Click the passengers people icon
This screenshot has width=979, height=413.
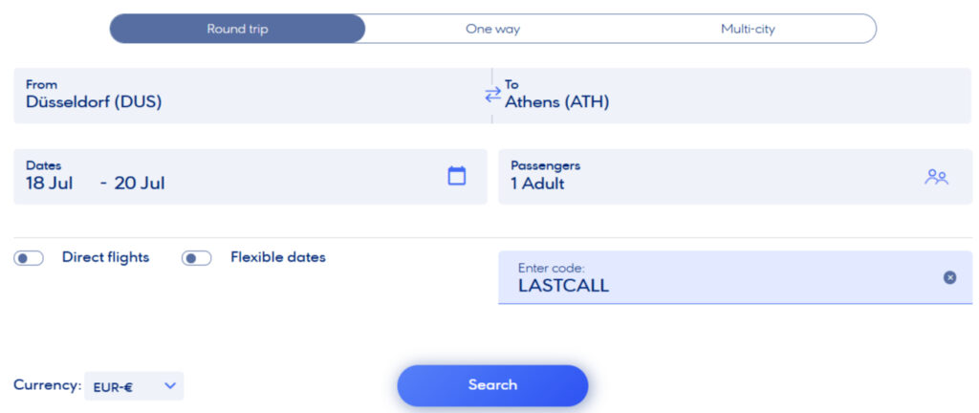click(936, 177)
